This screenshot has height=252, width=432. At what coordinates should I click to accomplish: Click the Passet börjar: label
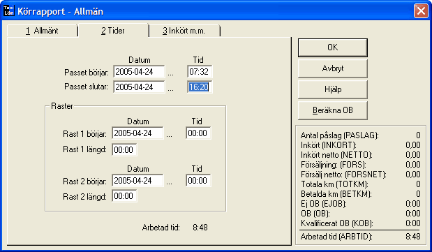point(87,73)
